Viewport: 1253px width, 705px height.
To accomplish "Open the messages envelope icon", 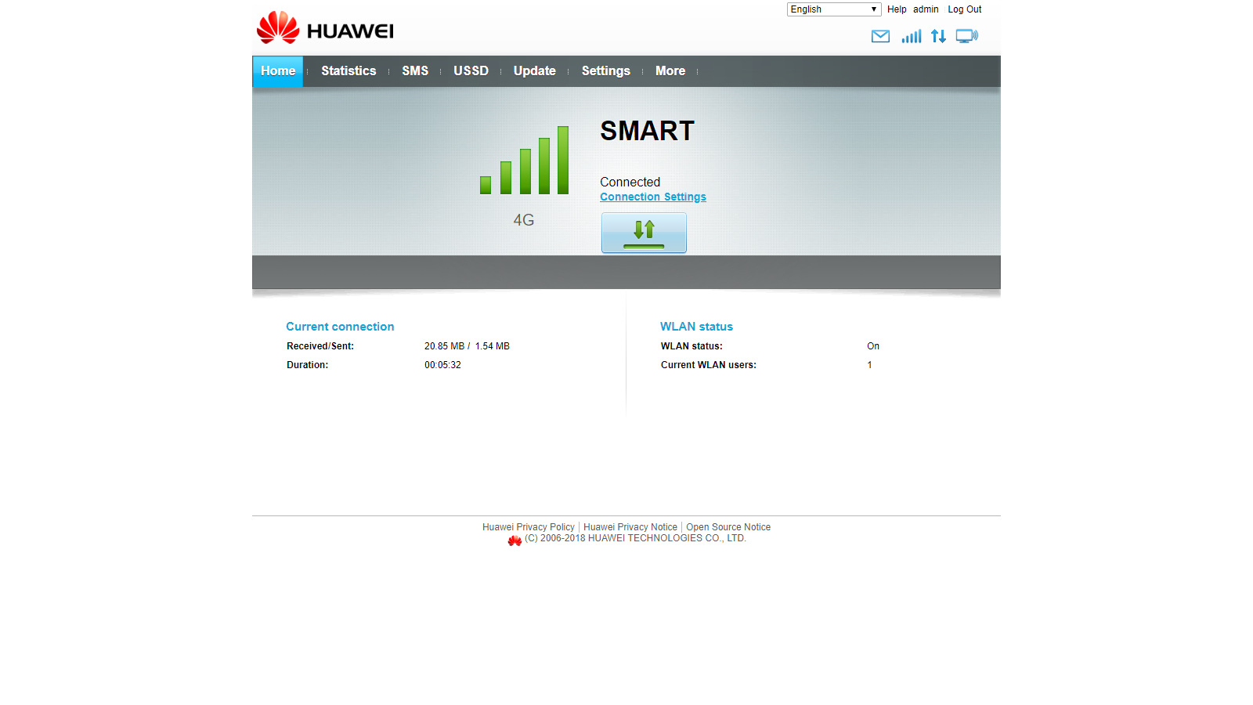I will (880, 36).
